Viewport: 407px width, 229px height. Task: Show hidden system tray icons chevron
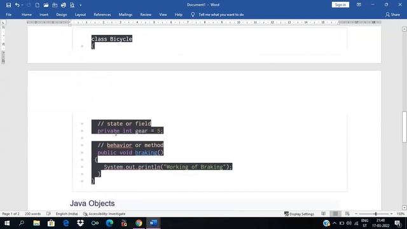pyautogui.click(x=335, y=223)
